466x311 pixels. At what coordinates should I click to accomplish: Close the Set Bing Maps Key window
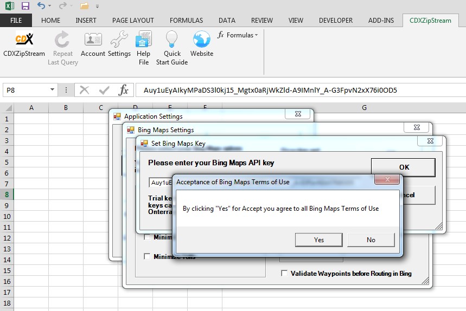click(430, 141)
